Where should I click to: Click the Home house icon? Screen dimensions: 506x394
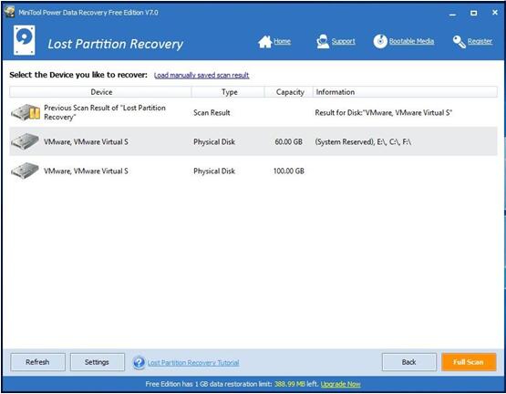265,42
